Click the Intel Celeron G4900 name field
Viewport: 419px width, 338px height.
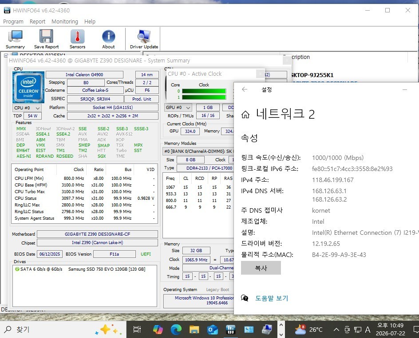[84, 75]
